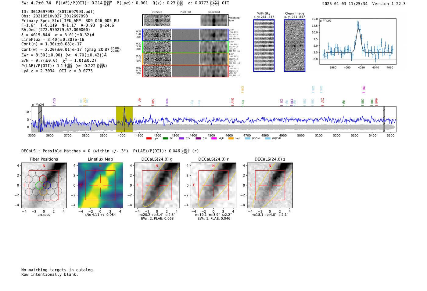427x291 pixels.
Task: View the DECaLS z-band cutout
Action: 270,185
